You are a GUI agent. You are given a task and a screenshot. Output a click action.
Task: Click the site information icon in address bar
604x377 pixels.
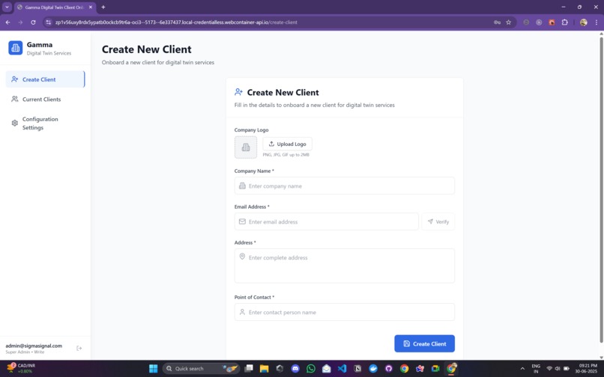tap(48, 22)
